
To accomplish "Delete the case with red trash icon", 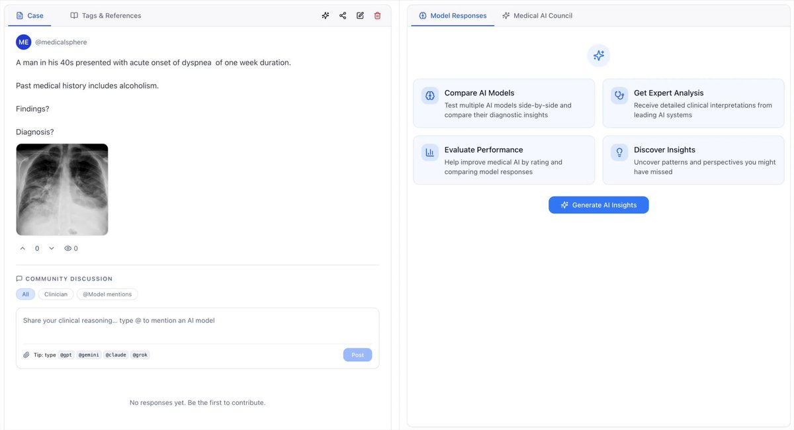I will point(377,15).
